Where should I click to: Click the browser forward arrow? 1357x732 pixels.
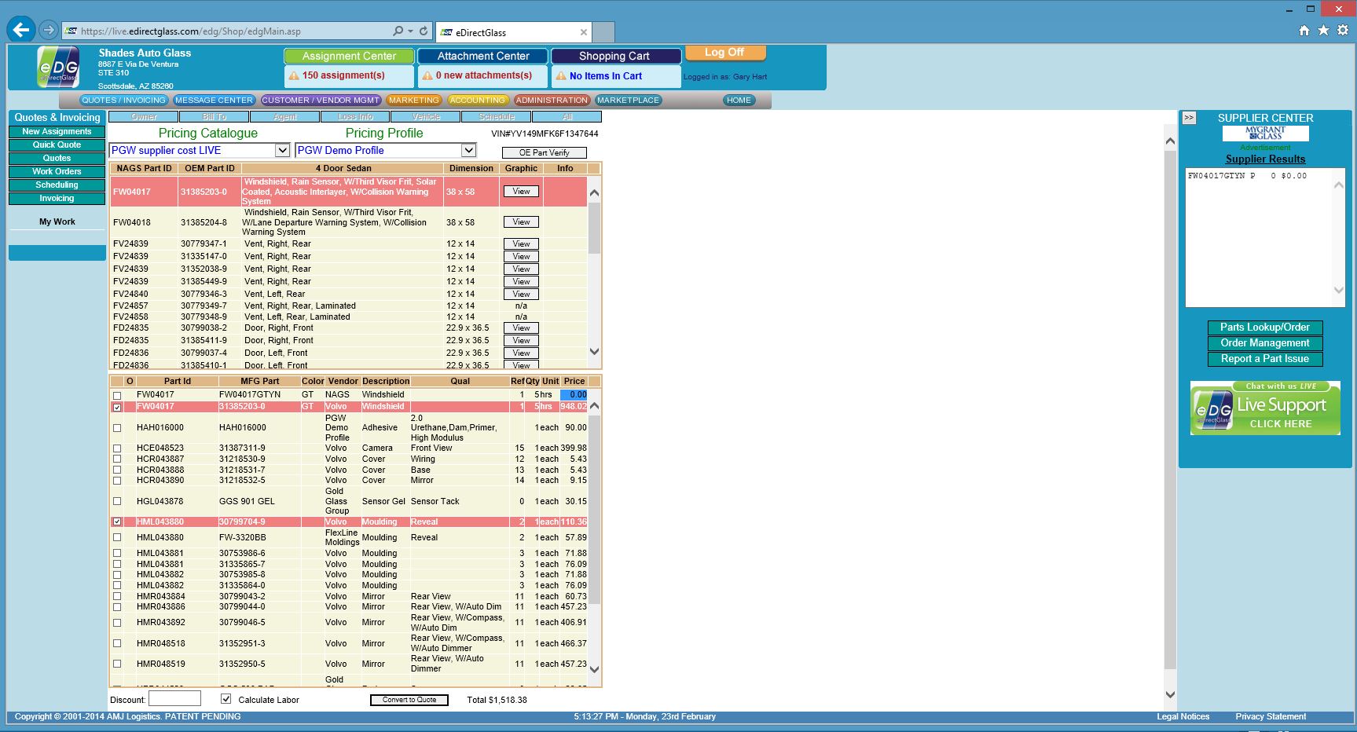pos(49,30)
